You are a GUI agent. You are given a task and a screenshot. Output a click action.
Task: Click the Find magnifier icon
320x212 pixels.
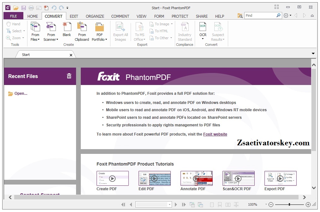click(x=278, y=15)
